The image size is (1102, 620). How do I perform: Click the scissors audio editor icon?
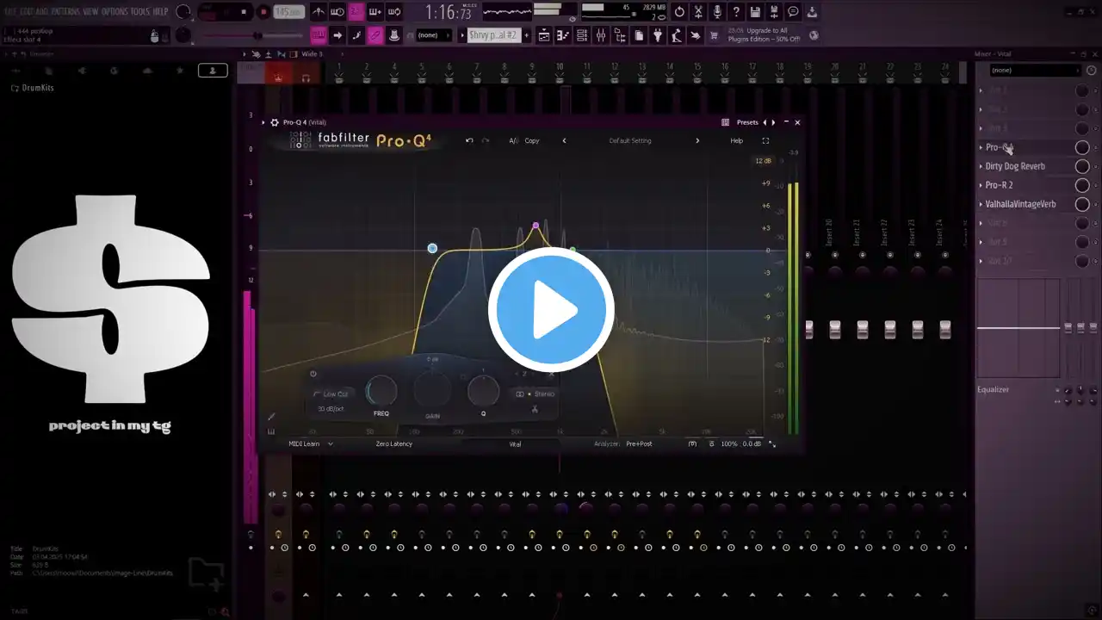coord(698,12)
